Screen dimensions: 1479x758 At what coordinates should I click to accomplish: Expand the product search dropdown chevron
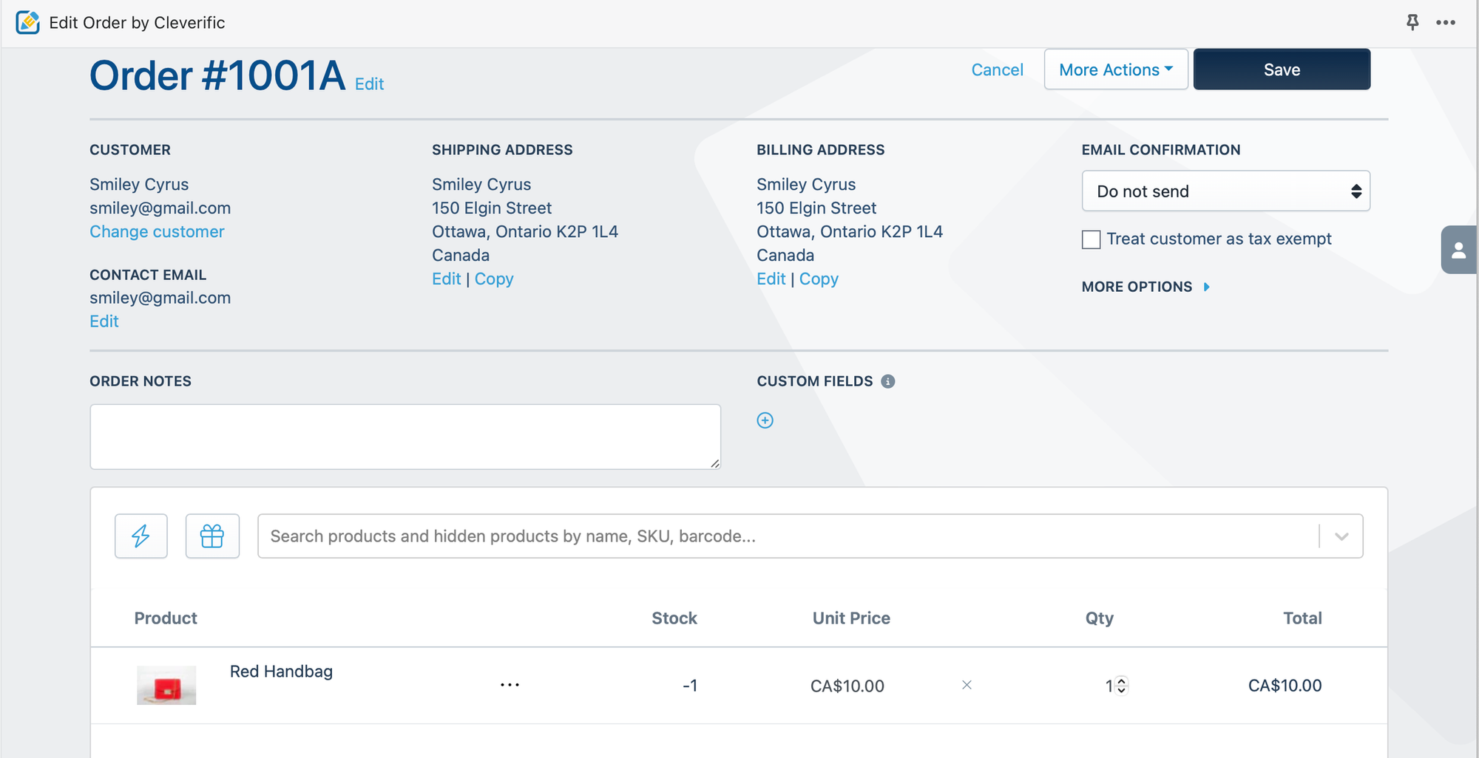click(x=1341, y=536)
